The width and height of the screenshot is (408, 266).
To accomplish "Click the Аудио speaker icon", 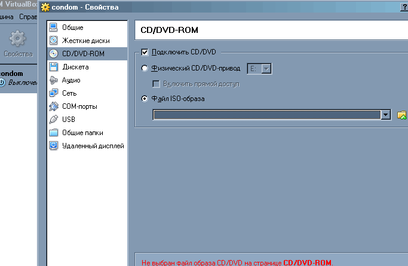I will [x=54, y=80].
